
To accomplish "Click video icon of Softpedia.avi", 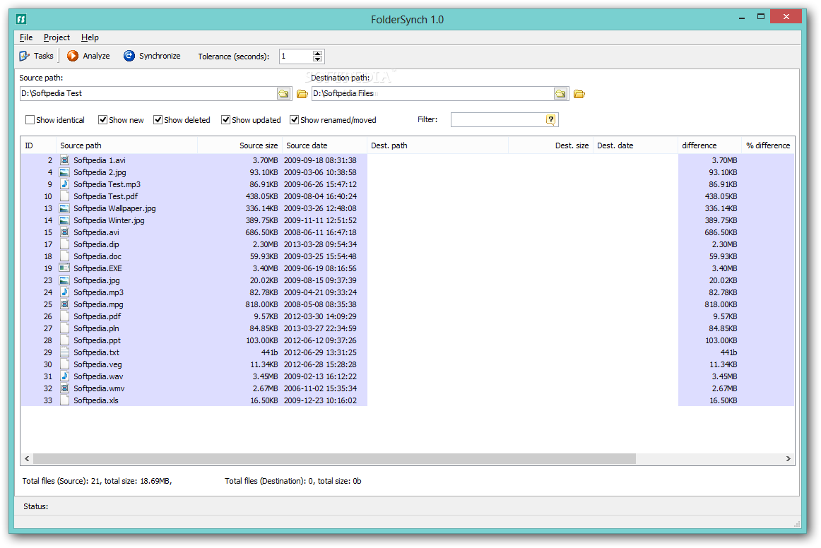I will pos(64,232).
